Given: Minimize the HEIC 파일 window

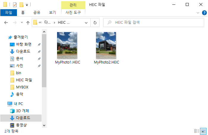Looking at the screenshot, I should tap(174, 5).
